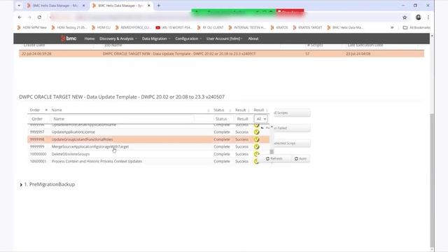Click the Auto refresh button

point(300,159)
